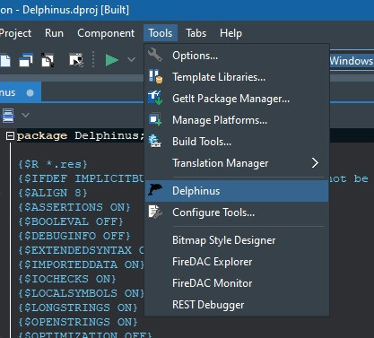Viewport: 374px width, 338px height.
Task: Click the Manage Platforms icon
Action: [x=155, y=119]
